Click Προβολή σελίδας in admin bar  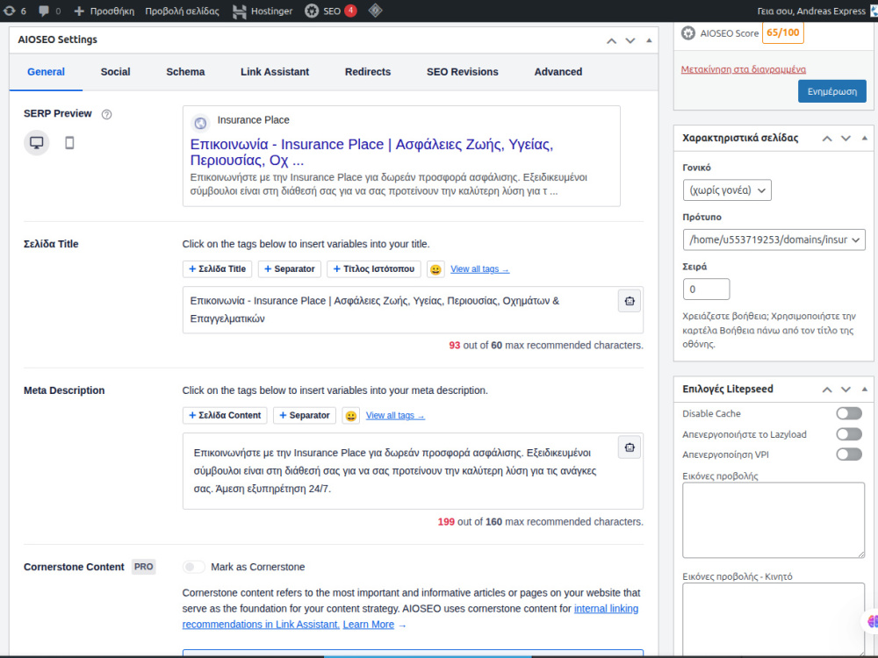point(182,11)
